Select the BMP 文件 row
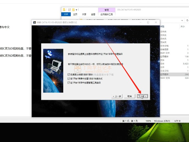189x142 pixels. click(x=174, y=53)
